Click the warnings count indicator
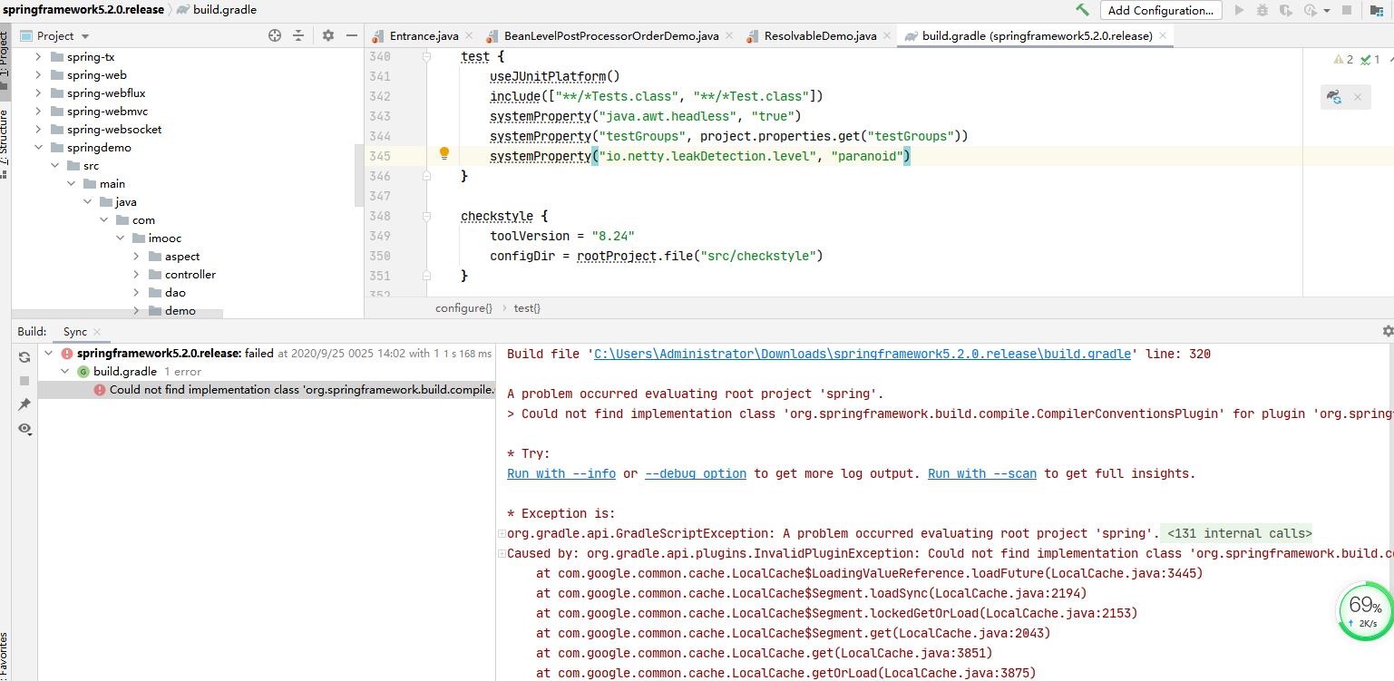 pos(1343,59)
